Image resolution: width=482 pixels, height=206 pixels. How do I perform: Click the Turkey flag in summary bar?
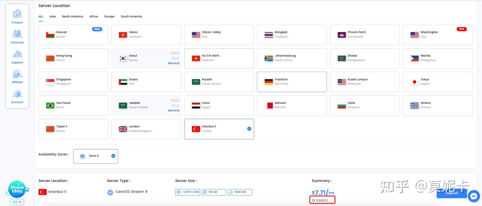point(43,191)
